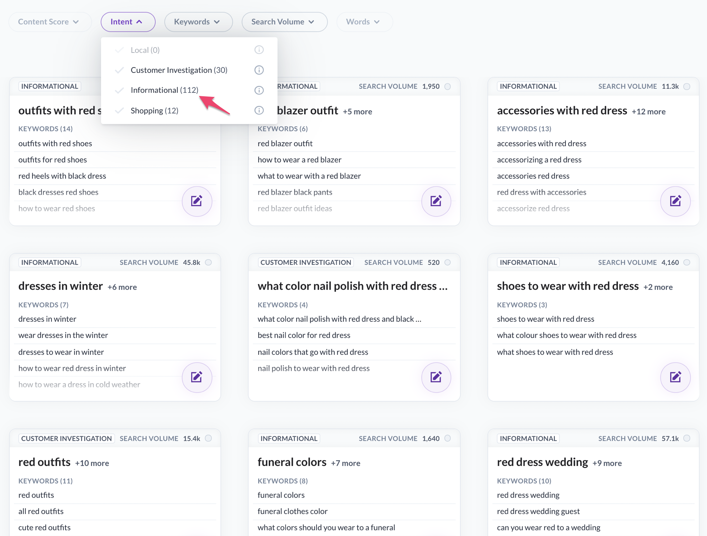707x536 pixels.
Task: Click edit icon on dresses in winter card
Action: pos(197,377)
